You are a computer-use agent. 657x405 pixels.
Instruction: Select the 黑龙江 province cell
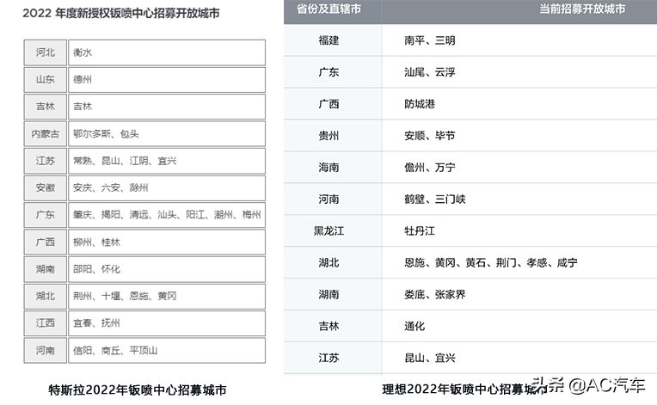(x=333, y=230)
